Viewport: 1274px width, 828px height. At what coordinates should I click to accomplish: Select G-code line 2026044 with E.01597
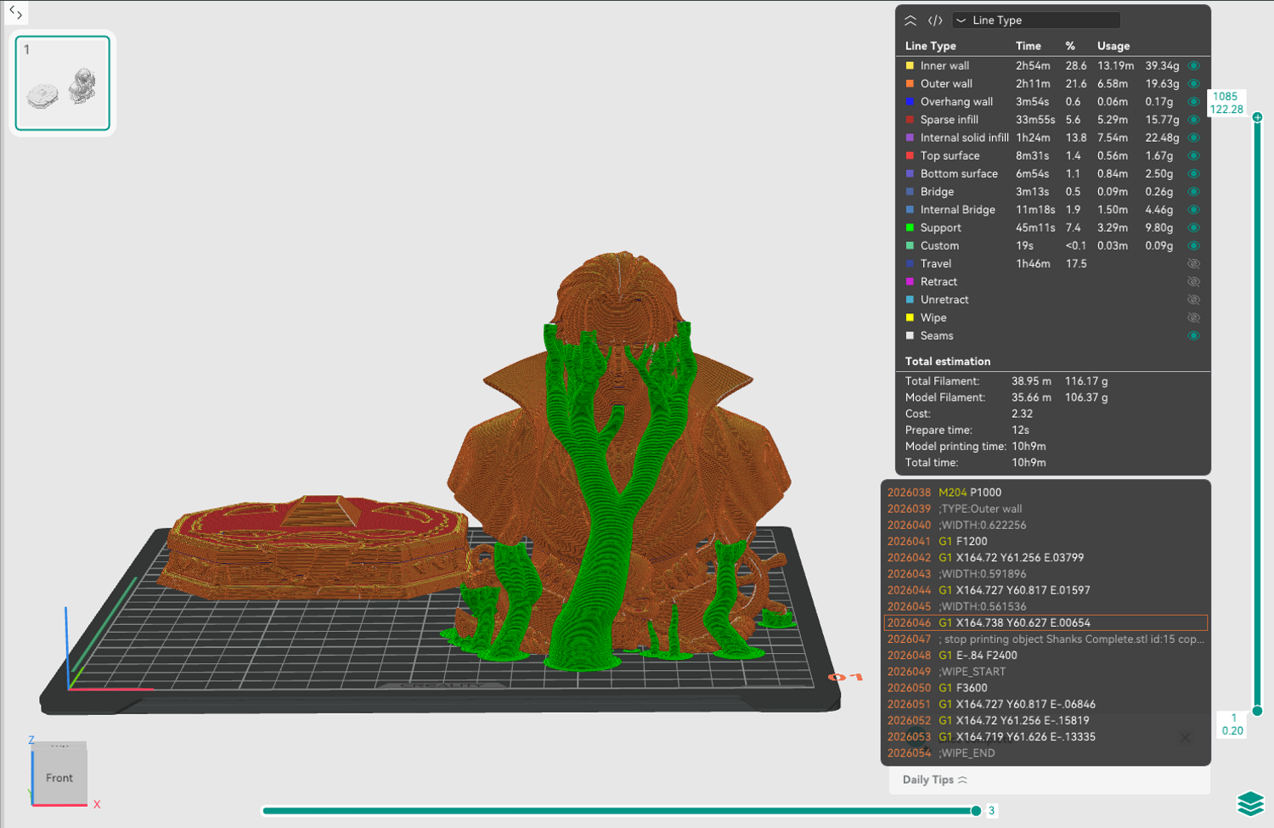point(1046,590)
